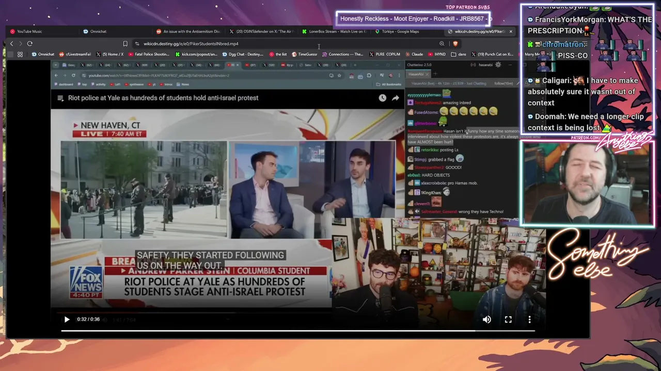Open the IHYND bookmark
The width and height of the screenshot is (661, 371).
pyautogui.click(x=437, y=54)
